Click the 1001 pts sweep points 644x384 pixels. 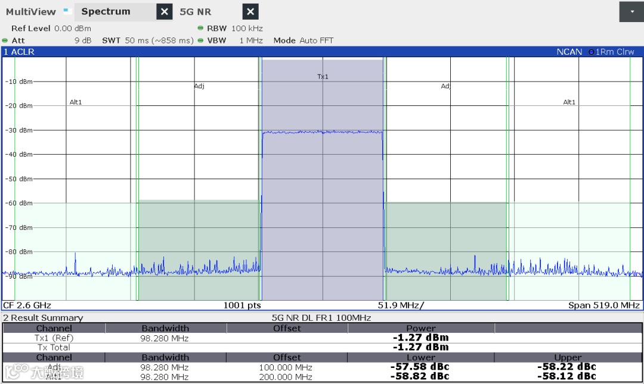click(242, 305)
